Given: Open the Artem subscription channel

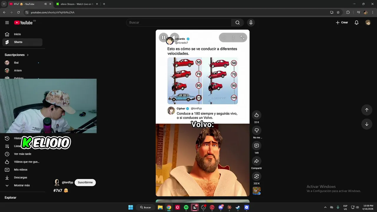Looking at the screenshot, I should click(x=22, y=71).
